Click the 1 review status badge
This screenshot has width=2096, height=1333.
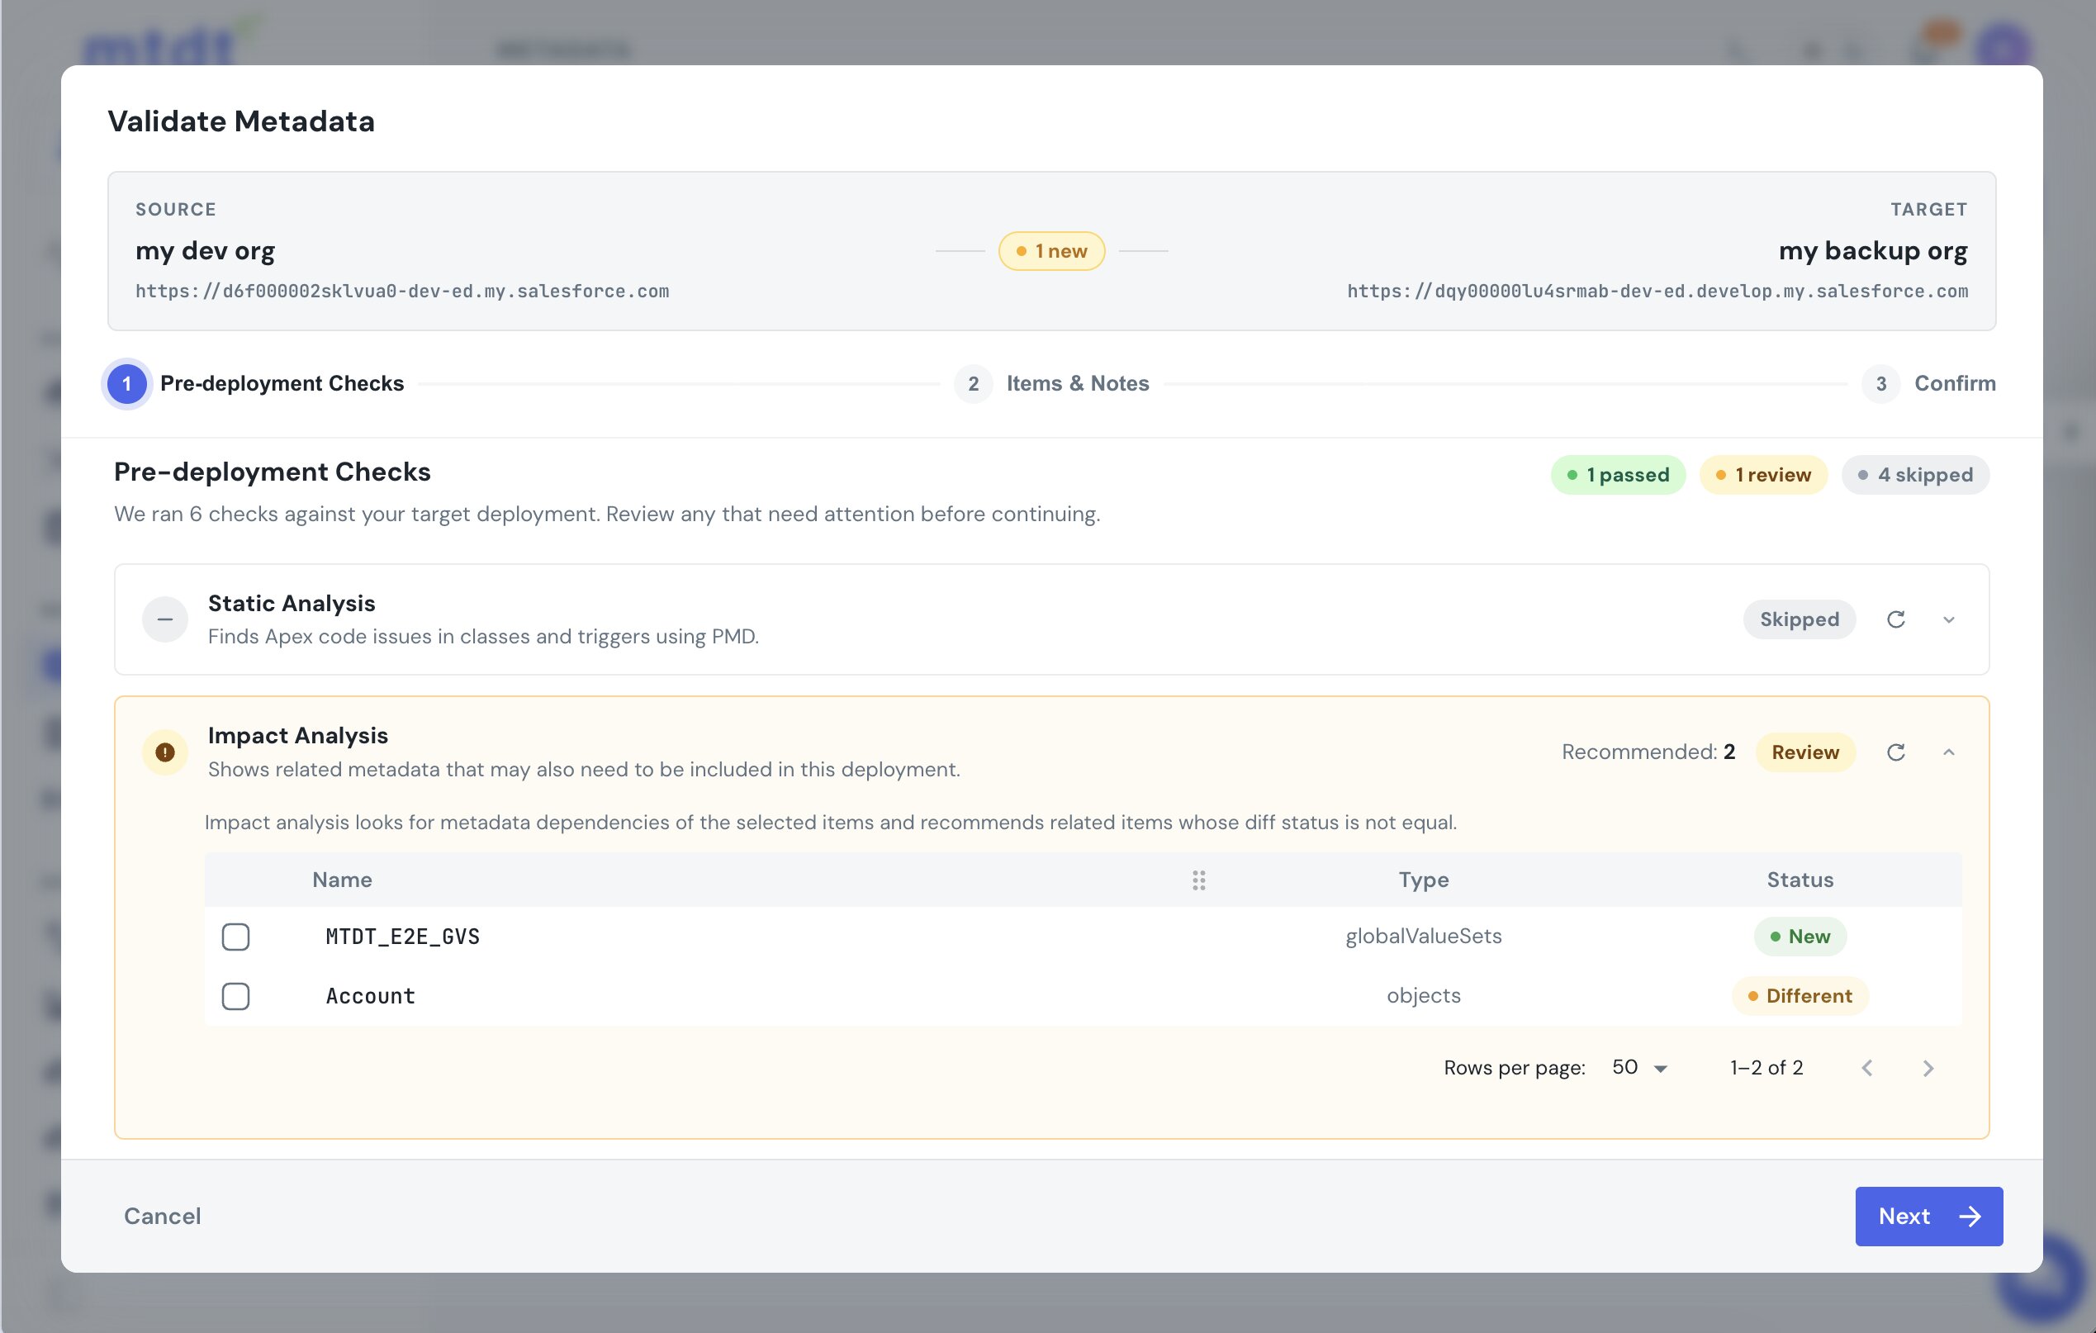(1763, 476)
